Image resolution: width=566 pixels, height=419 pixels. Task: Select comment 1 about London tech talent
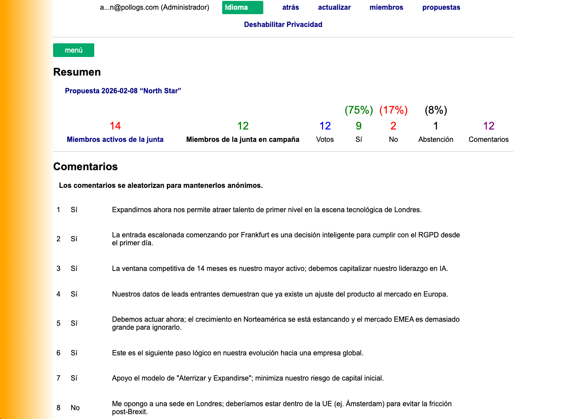point(266,210)
